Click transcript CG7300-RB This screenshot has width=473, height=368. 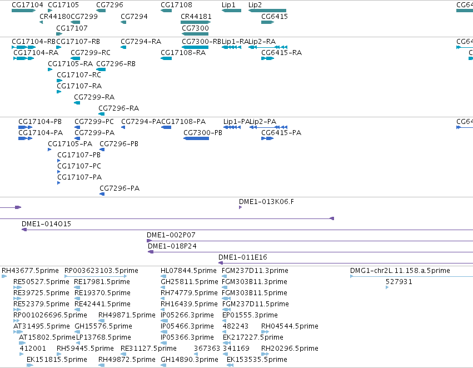tap(195, 47)
